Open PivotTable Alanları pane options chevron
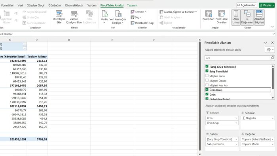The image size is (277, 156). click(266, 43)
